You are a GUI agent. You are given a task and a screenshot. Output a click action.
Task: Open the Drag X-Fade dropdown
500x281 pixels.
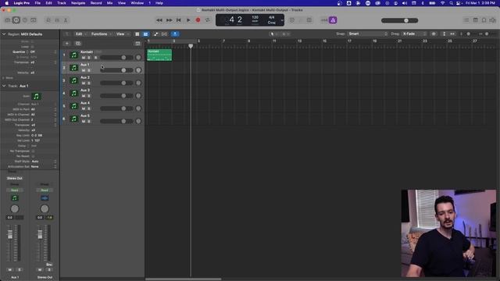click(414, 34)
